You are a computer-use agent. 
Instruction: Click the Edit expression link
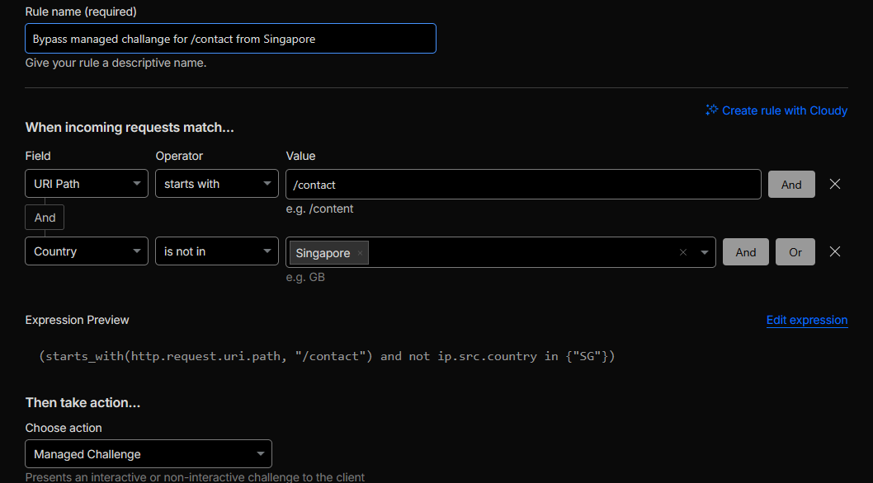[806, 320]
